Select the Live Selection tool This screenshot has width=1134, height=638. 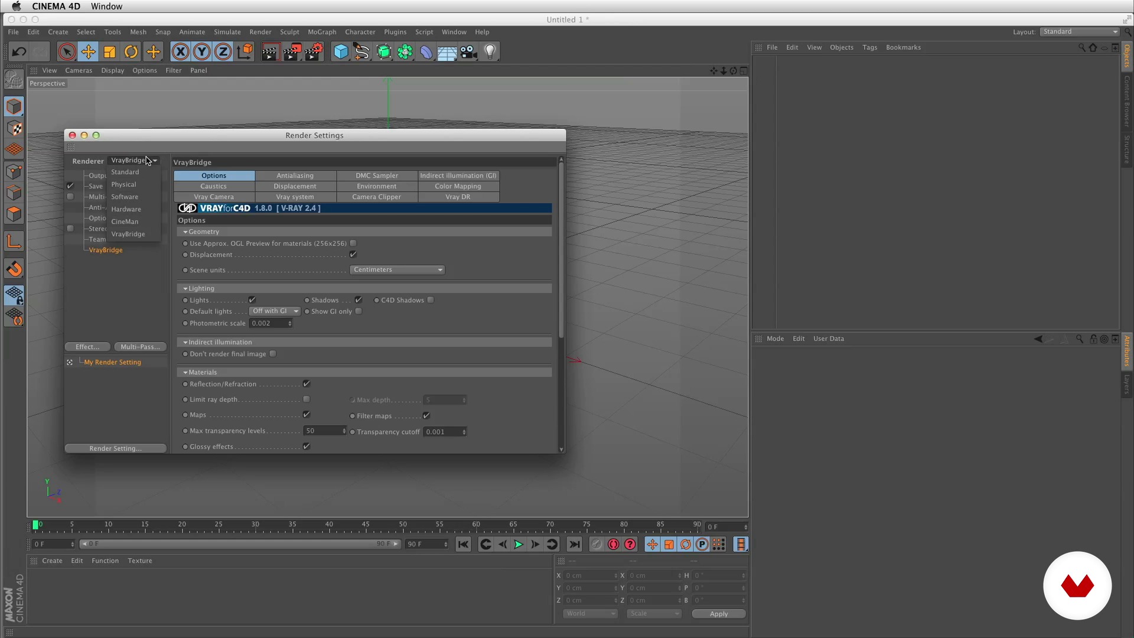[67, 52]
